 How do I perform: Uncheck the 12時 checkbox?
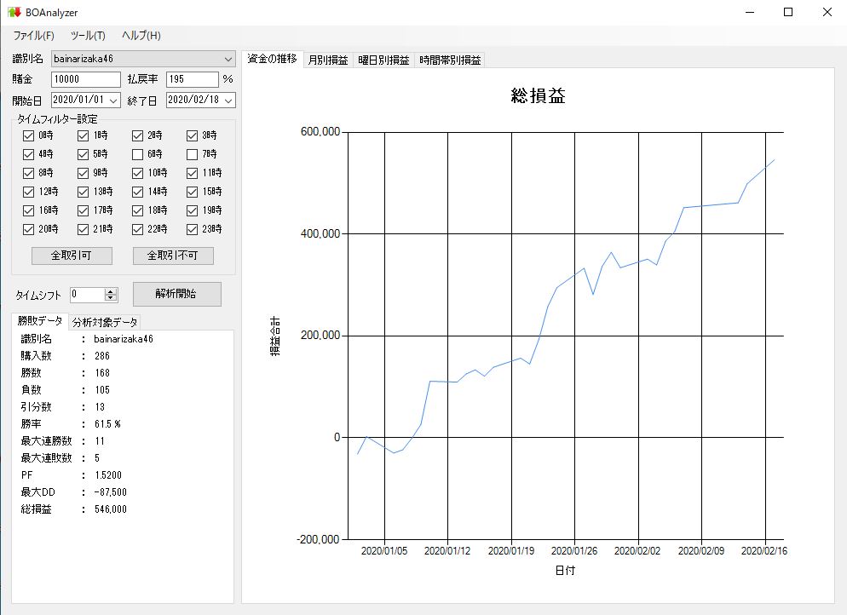[29, 192]
